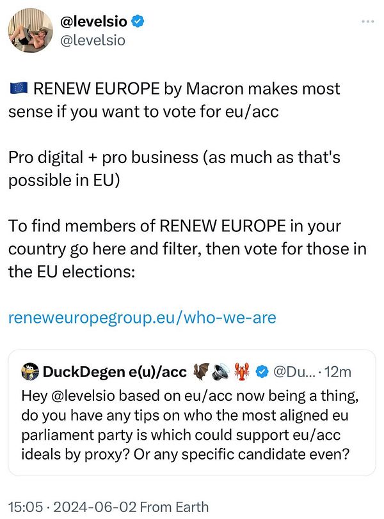Click DuckDegen's blue verified badge
Viewport: 384px width, 519px height.
click(x=262, y=372)
